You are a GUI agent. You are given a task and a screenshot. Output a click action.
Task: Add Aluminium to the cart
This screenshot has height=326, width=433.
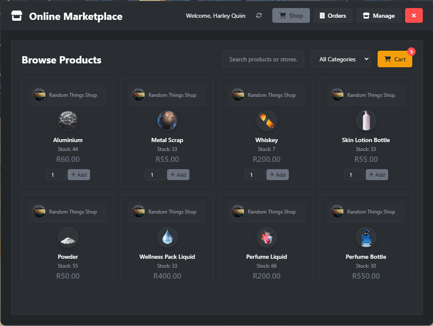coord(79,175)
